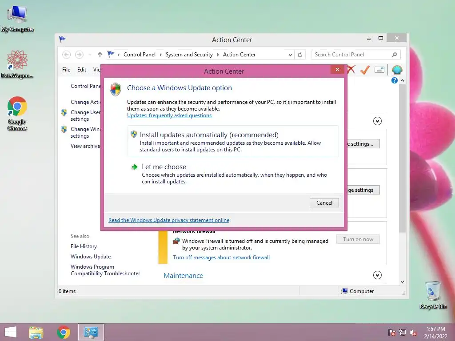Open Turn off messages about network firewall
Viewport: 455px width, 341px height.
(221, 258)
